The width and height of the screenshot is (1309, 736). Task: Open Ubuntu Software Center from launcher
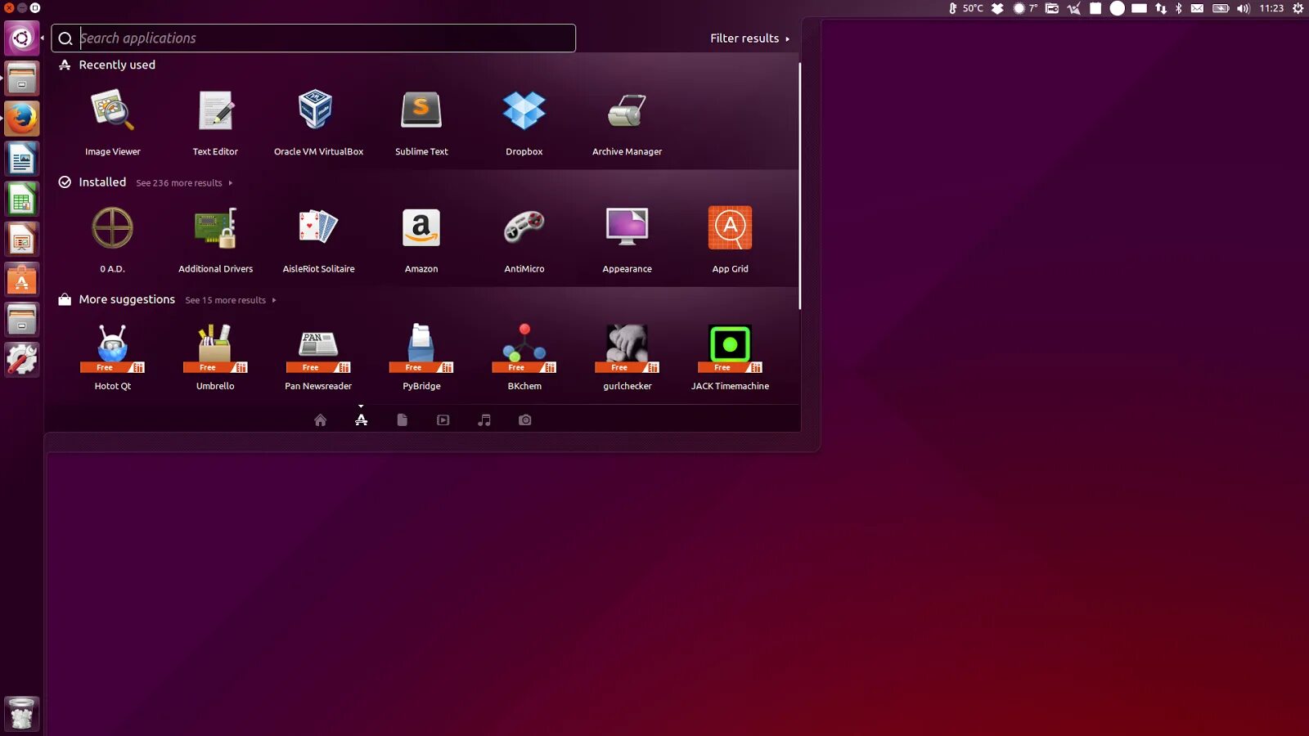pos(21,279)
